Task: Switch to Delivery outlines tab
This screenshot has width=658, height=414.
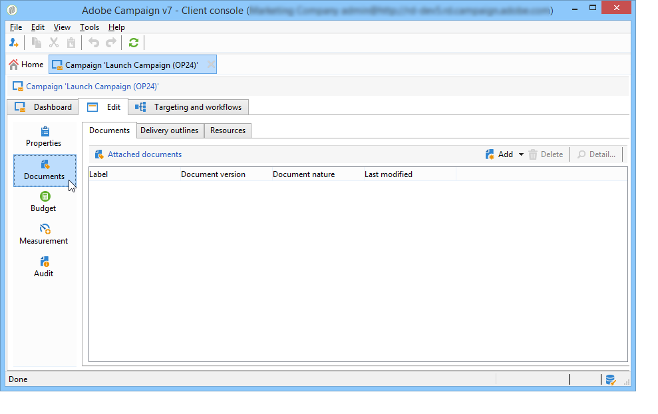Action: point(170,130)
